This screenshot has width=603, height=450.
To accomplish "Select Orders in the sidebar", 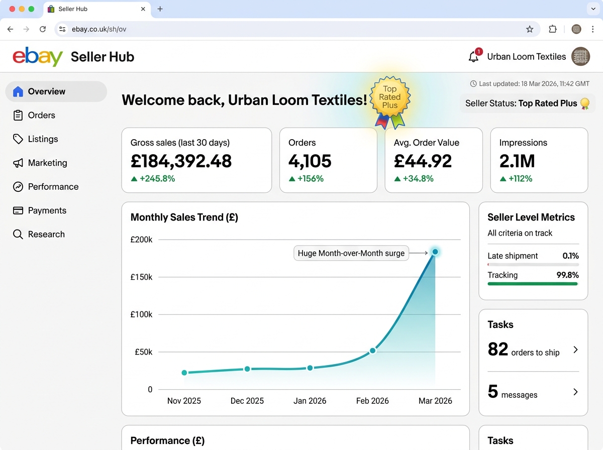I will coord(56,116).
